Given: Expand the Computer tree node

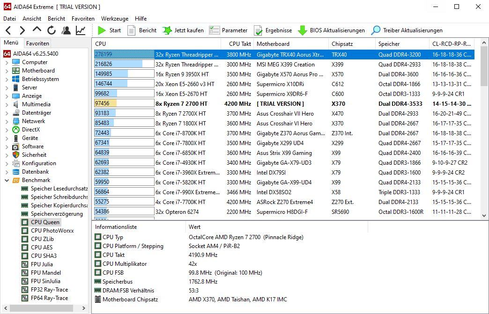Looking at the screenshot, I should (x=7, y=62).
